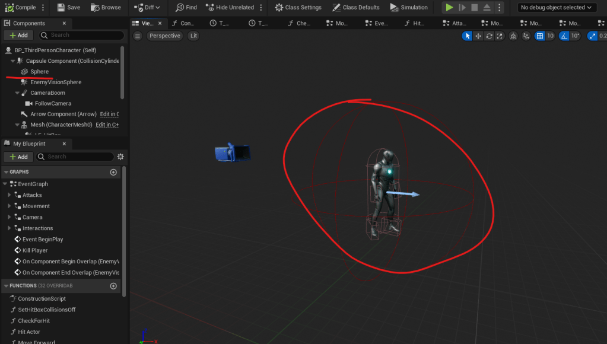607x344 pixels.
Task: Click the add new graph plus icon
Action: click(113, 172)
